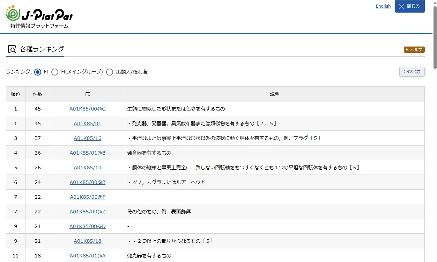Screen dimensions: 437x262
Task: Click the description 発音器を有するもの
Action: [x=149, y=153]
